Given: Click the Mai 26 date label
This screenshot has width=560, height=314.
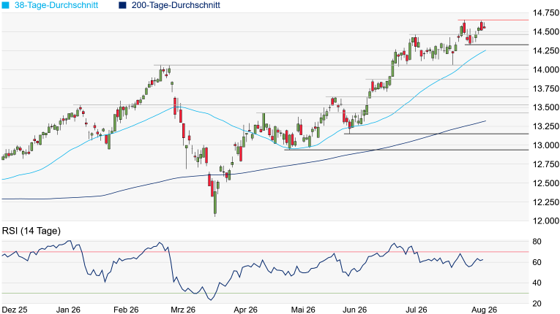Looking at the screenshot, I should pyautogui.click(x=303, y=310).
